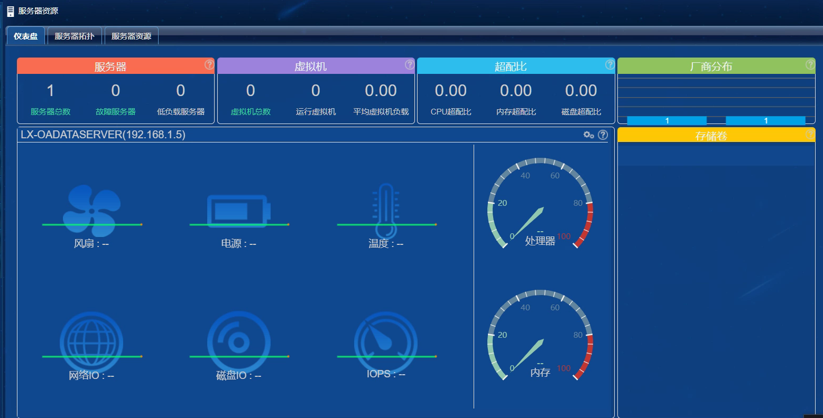Open the 服务器拓扑 tab
Viewport: 823px width, 418px height.
[75, 36]
